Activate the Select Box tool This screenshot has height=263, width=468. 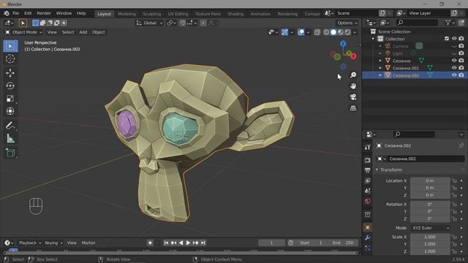click(x=10, y=46)
